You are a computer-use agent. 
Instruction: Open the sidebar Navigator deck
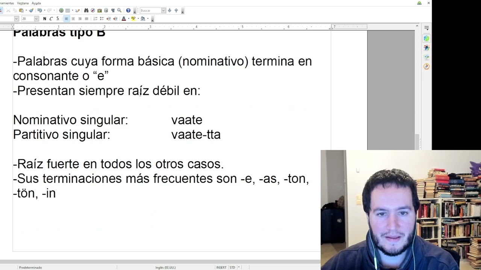[427, 66]
